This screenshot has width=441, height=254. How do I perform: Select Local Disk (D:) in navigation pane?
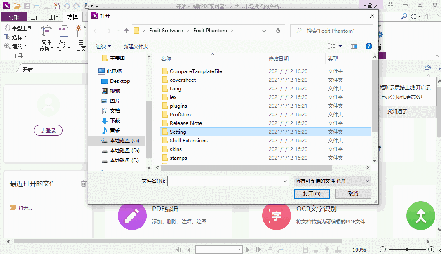tap(124, 151)
